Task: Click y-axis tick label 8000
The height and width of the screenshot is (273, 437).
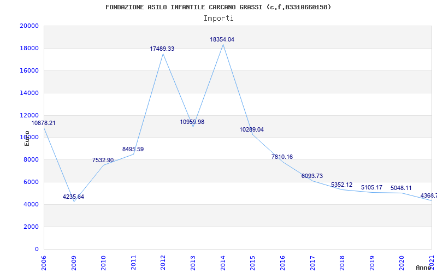Action: pyautogui.click(x=31, y=159)
